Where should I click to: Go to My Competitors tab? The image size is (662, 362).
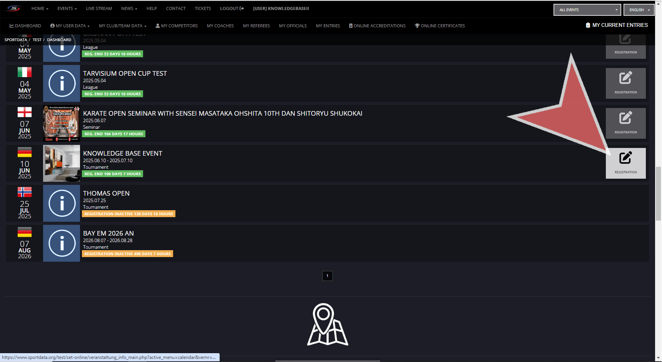pyautogui.click(x=177, y=26)
